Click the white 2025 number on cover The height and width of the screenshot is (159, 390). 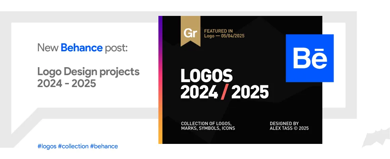point(250,92)
